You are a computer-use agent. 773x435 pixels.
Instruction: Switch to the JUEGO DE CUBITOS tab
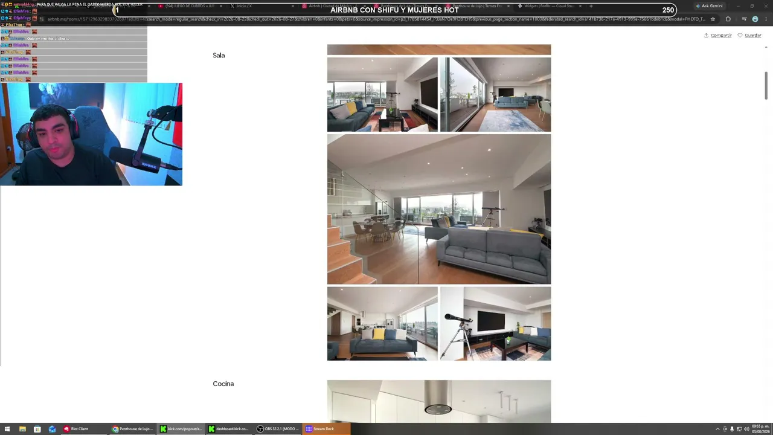pos(190,6)
